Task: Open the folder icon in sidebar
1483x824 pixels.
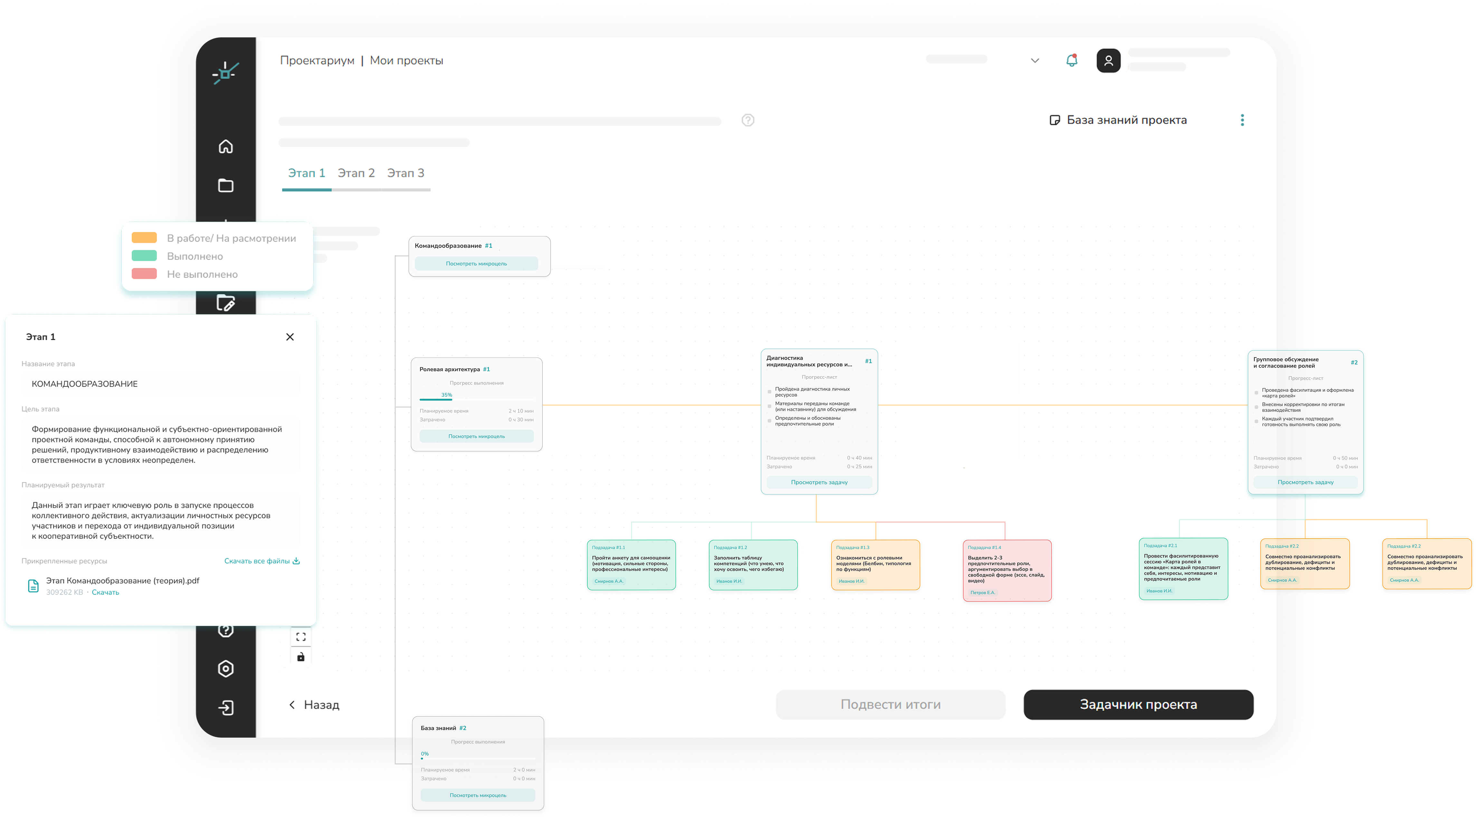Action: click(226, 186)
